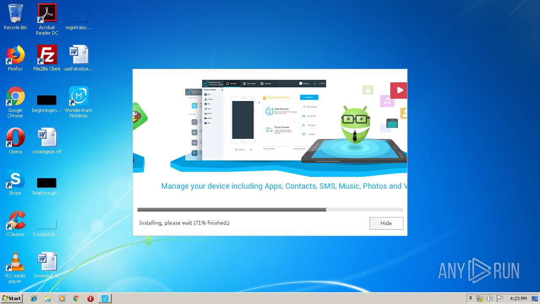Launch FileZilla Client desktop shortcut
Image resolution: width=540 pixels, height=304 pixels.
(47, 58)
